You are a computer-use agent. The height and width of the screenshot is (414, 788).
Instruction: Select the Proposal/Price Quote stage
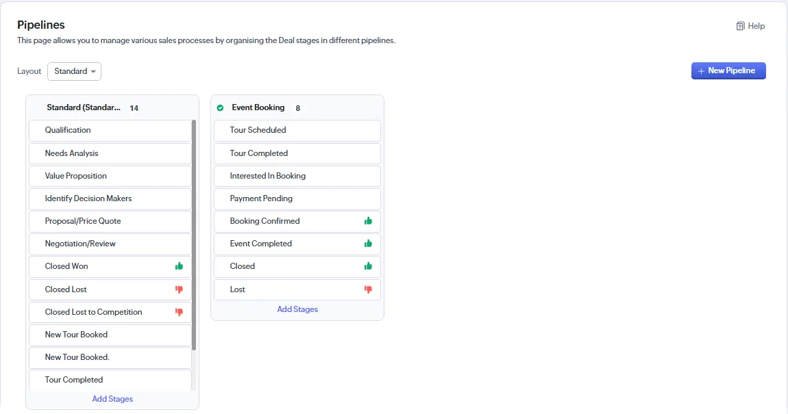click(110, 221)
